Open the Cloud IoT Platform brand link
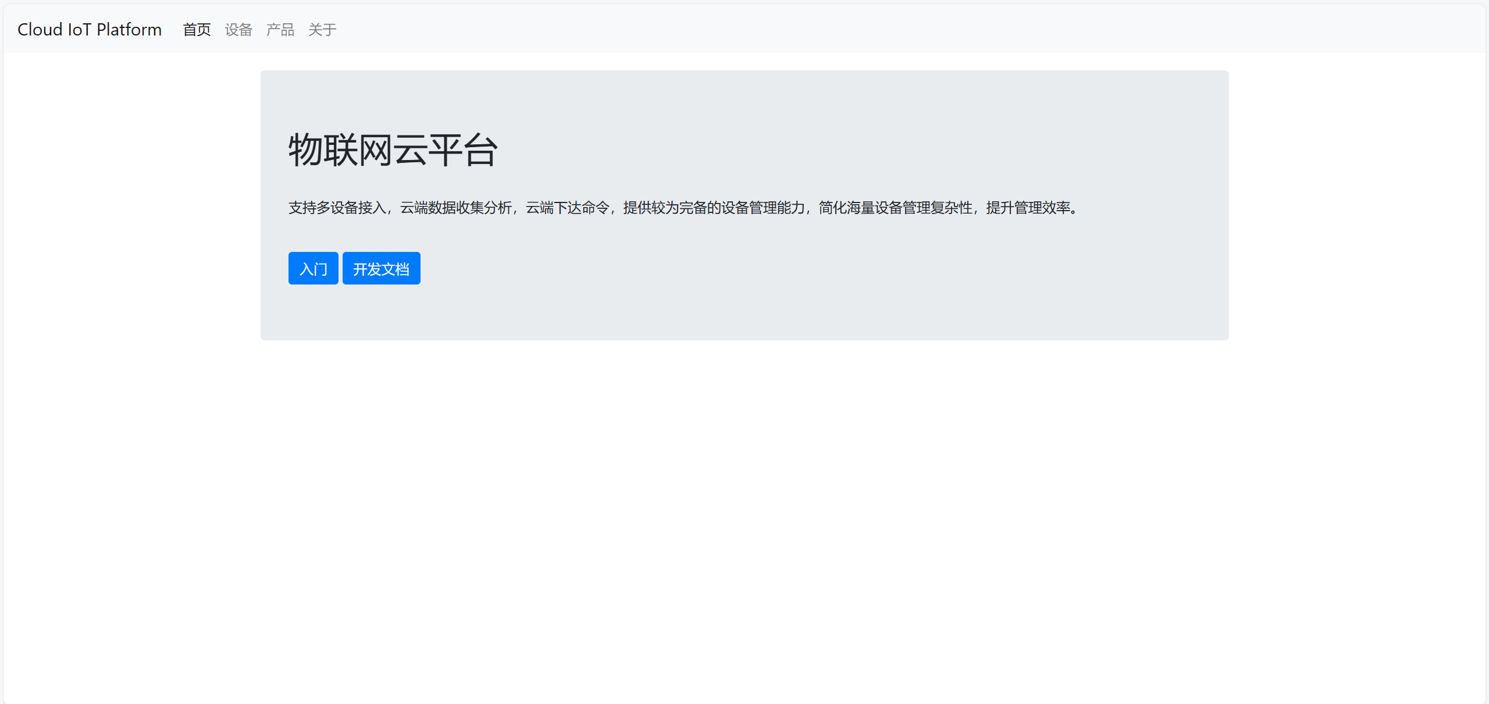 [x=90, y=29]
